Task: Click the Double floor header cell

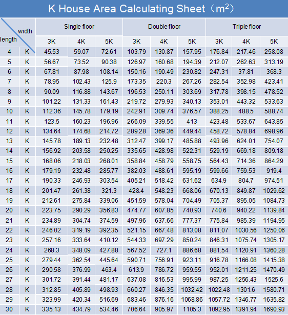Action: (164, 27)
